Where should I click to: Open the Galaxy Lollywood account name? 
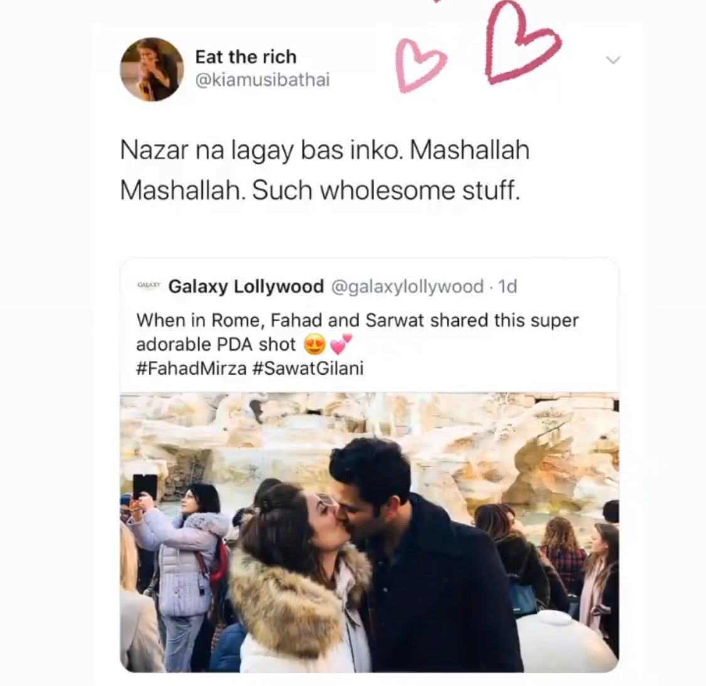pyautogui.click(x=246, y=286)
